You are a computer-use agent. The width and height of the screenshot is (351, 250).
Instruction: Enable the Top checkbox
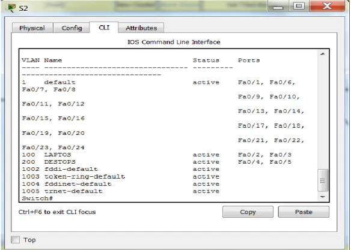point(15,240)
